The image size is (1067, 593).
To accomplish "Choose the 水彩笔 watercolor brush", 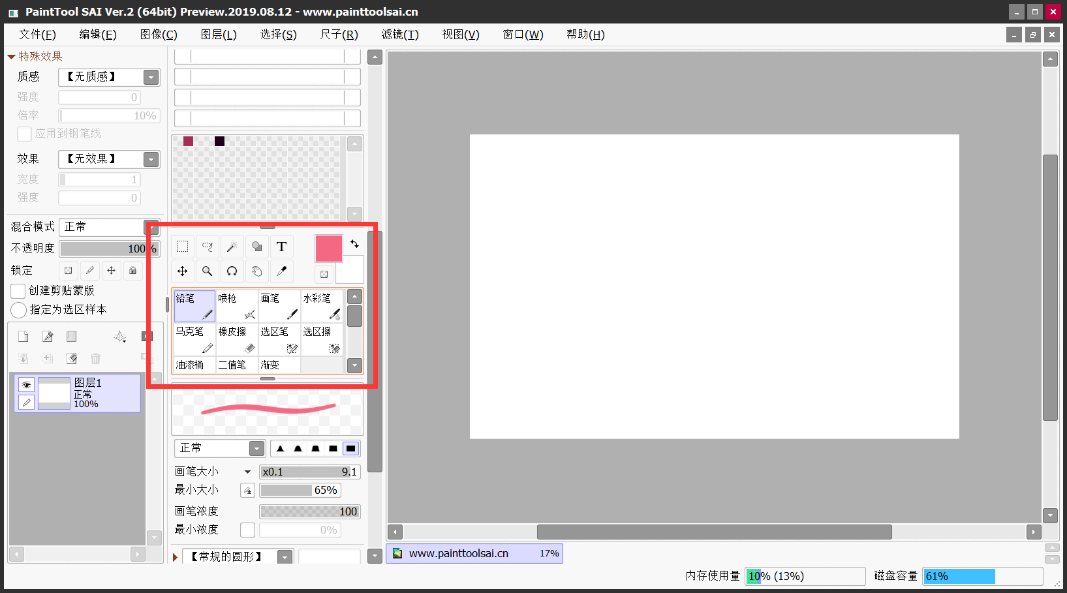I will (322, 307).
